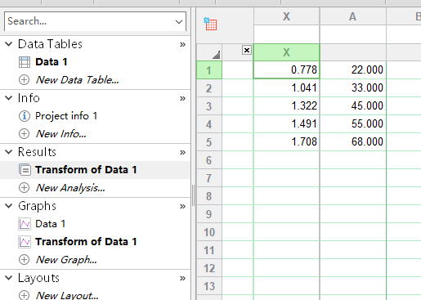Click the green X column title cell

pos(286,52)
